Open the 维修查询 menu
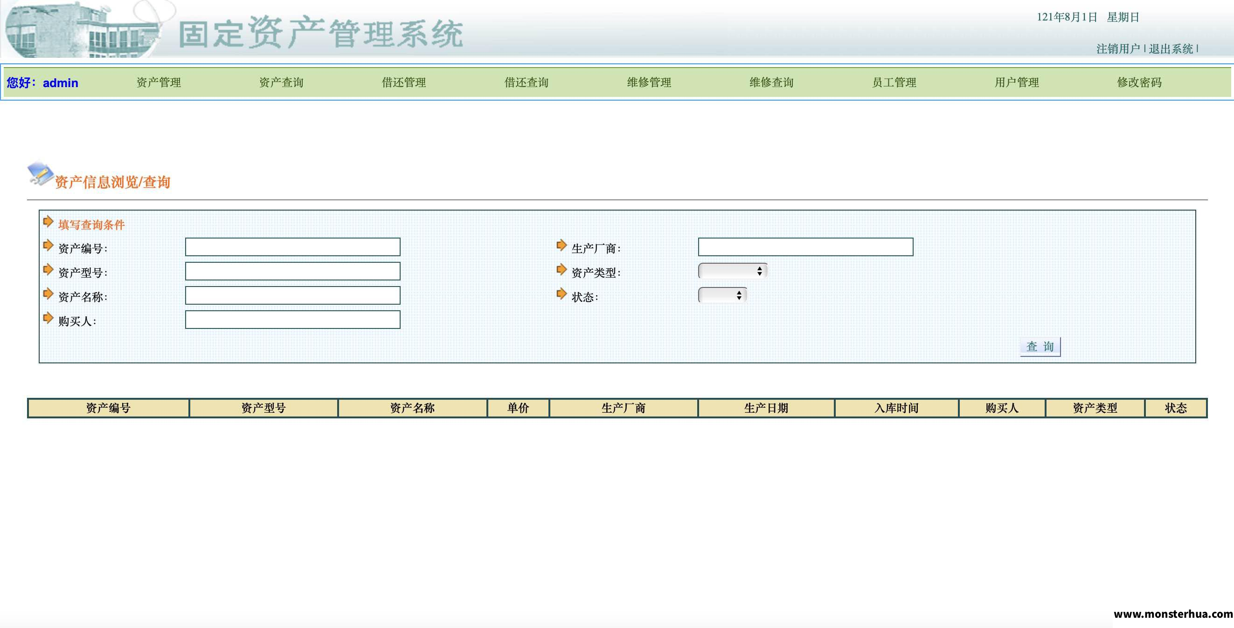This screenshot has height=628, width=1234. pos(772,82)
